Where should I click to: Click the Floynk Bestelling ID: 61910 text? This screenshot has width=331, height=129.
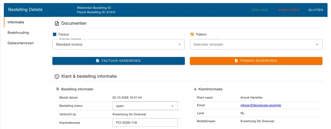[96, 12]
